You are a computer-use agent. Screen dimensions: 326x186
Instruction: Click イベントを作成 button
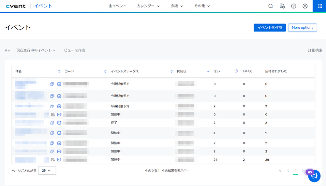(270, 28)
